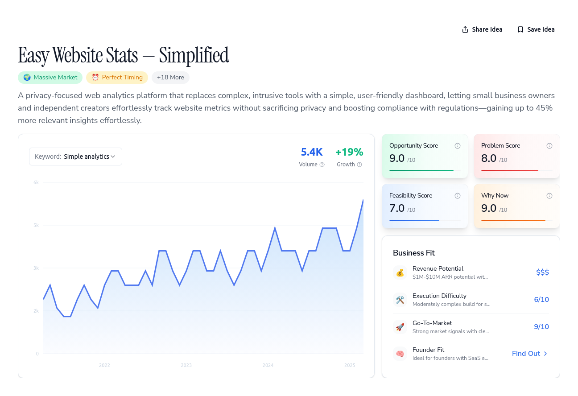
Task: Click the 2024 marker on chart axis
Action: point(268,365)
